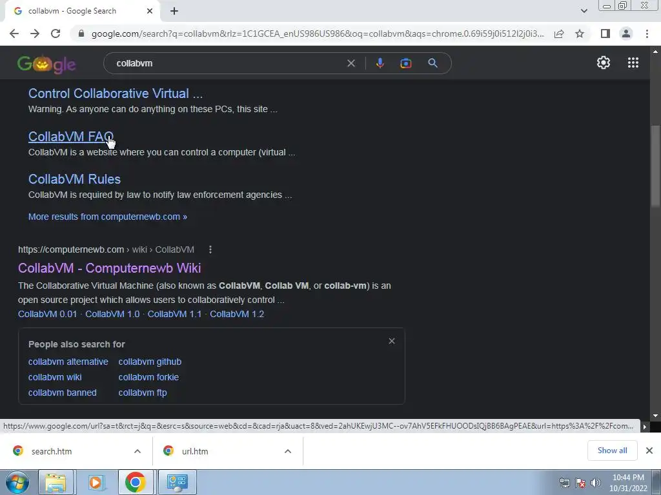Open Action Center flag icon
This screenshot has height=495, width=661.
[x=580, y=483]
